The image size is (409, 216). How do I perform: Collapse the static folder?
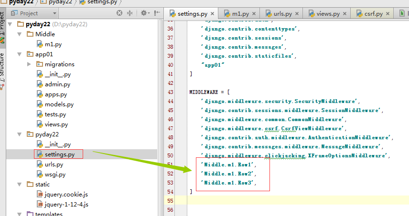(19, 185)
